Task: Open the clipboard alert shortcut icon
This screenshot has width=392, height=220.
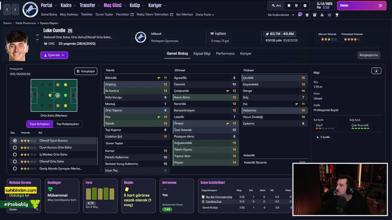Action: (x=315, y=15)
